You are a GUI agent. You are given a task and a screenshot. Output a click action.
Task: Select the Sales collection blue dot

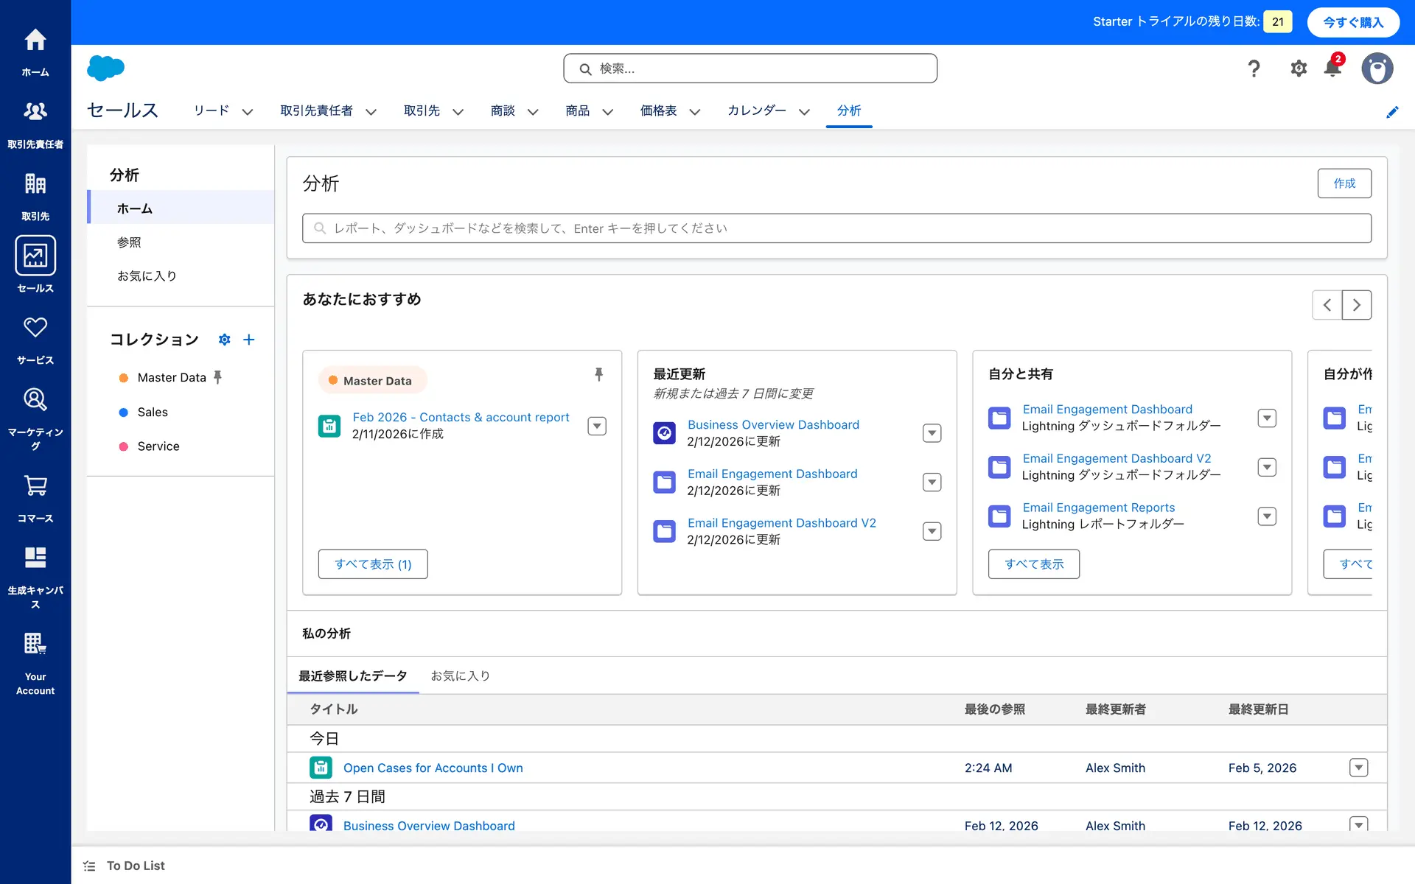124,413
